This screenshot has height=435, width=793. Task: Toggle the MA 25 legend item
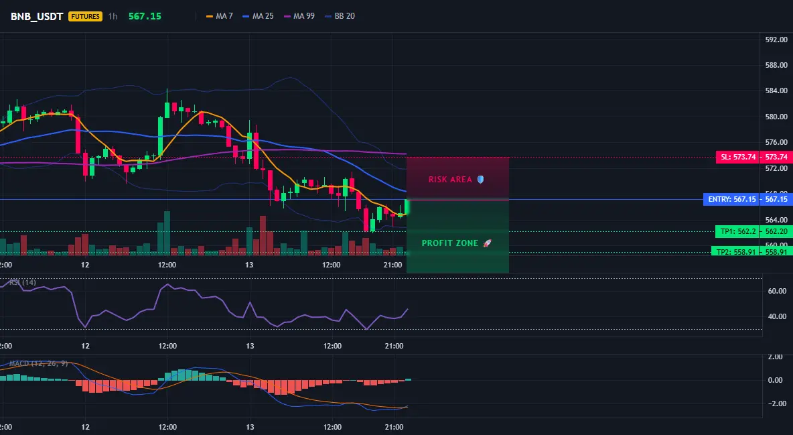point(258,16)
